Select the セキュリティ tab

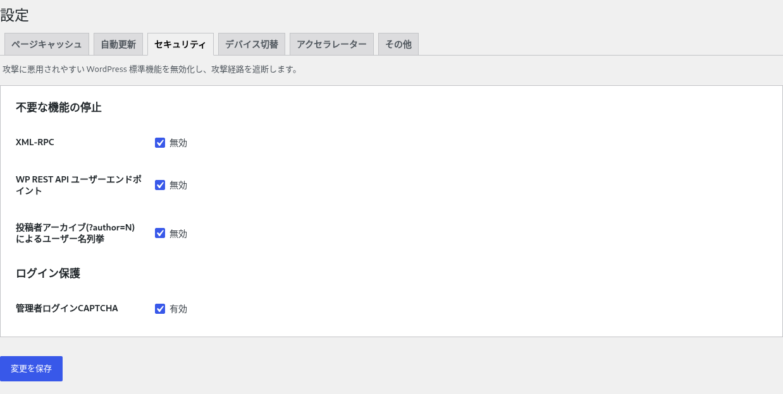click(180, 44)
